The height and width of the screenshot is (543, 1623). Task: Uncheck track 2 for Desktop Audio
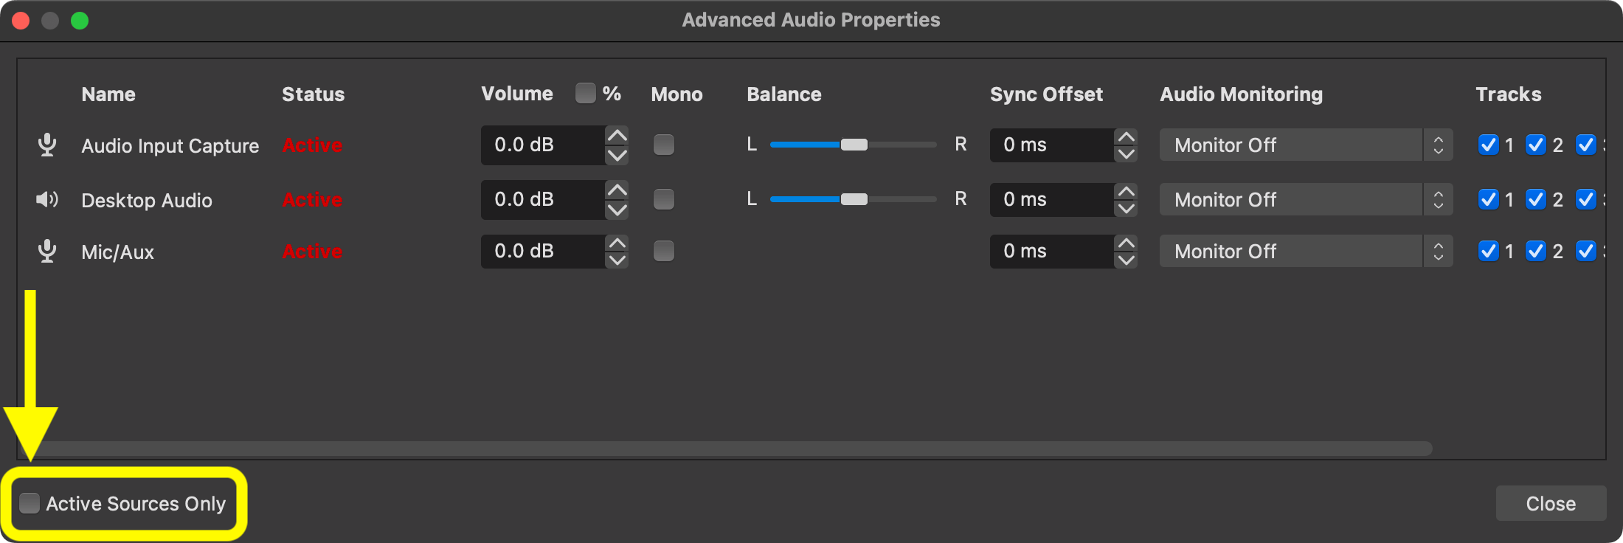pos(1536,199)
